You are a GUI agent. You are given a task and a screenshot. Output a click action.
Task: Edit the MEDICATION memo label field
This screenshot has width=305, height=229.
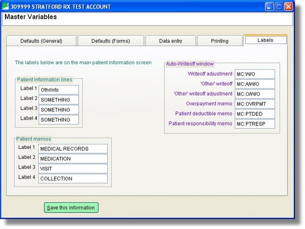coord(73,159)
